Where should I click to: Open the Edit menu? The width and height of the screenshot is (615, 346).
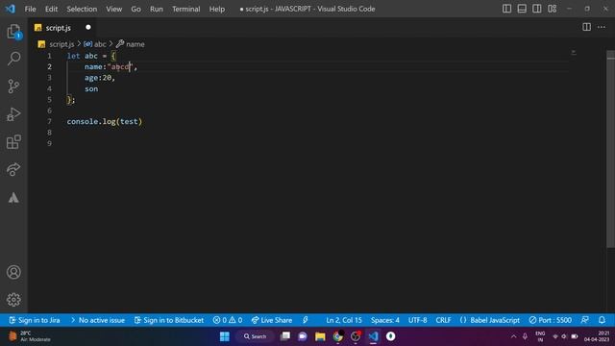coord(51,9)
